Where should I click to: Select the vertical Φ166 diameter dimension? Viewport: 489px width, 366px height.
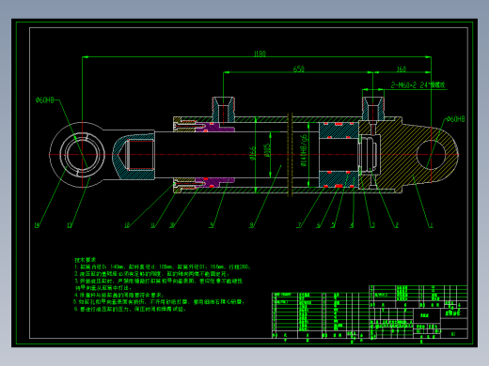[x=253, y=153]
